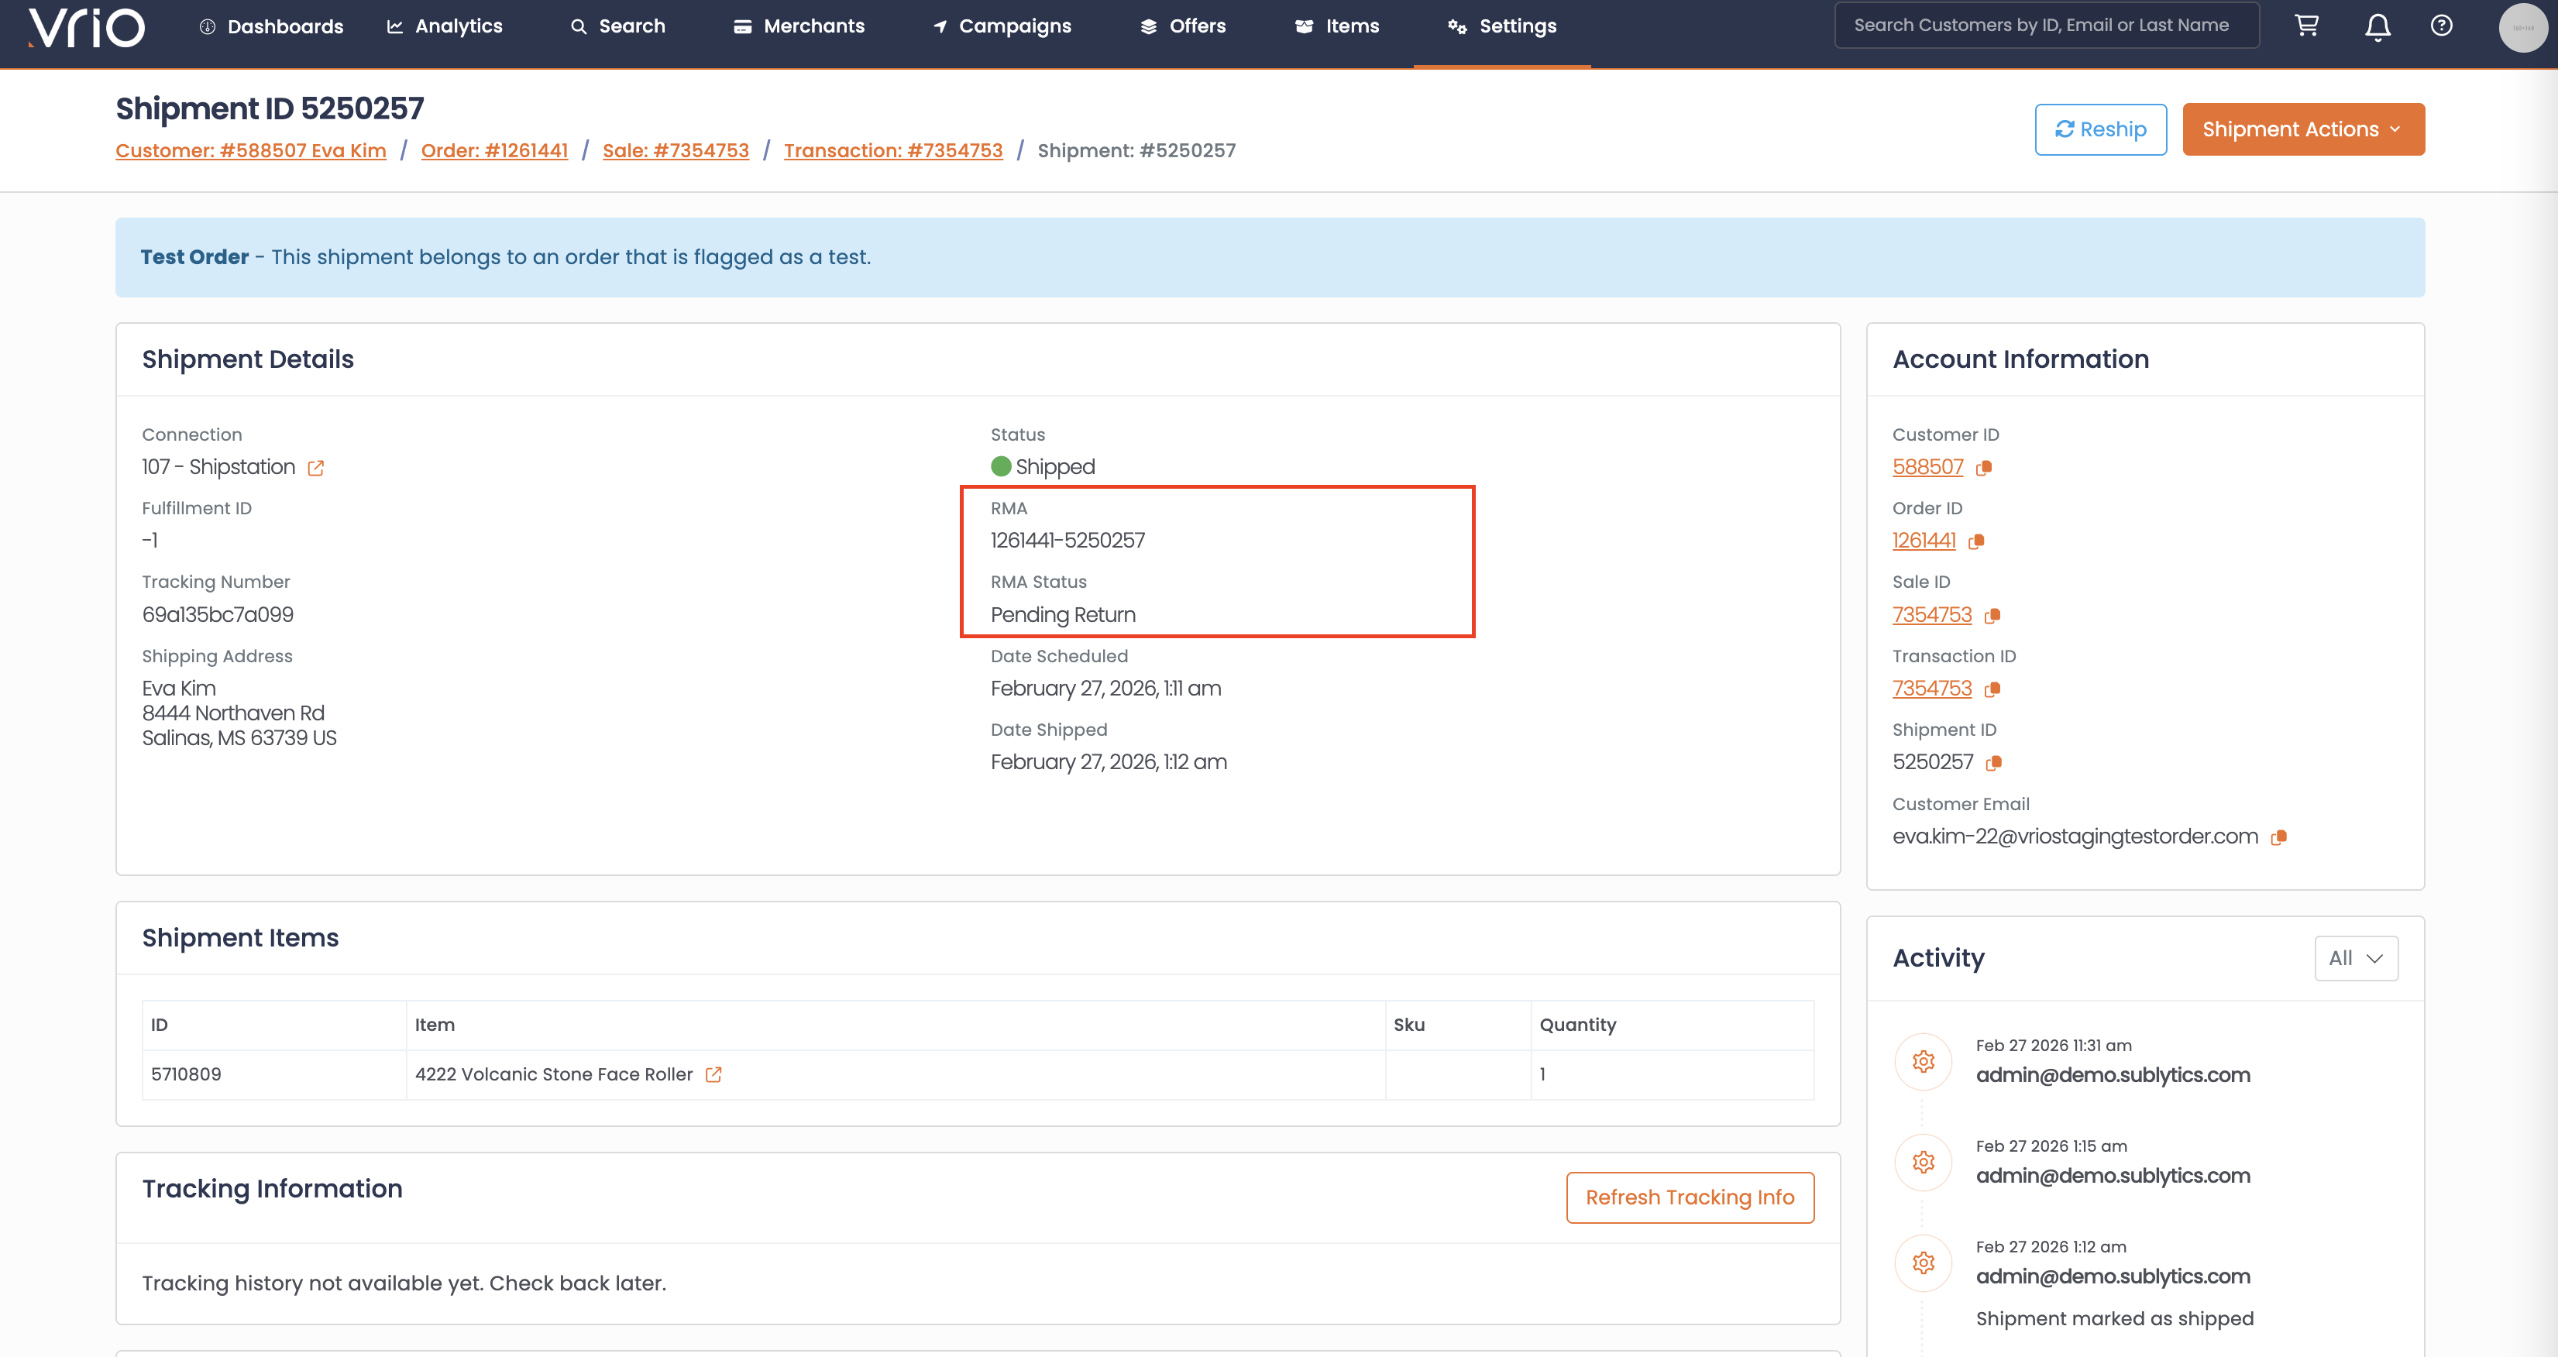Copy the customer email address
Screen dimensions: 2558x1357
[x=2279, y=837]
